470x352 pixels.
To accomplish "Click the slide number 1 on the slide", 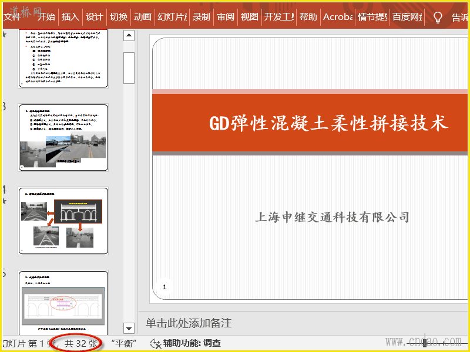I will (x=164, y=287).
